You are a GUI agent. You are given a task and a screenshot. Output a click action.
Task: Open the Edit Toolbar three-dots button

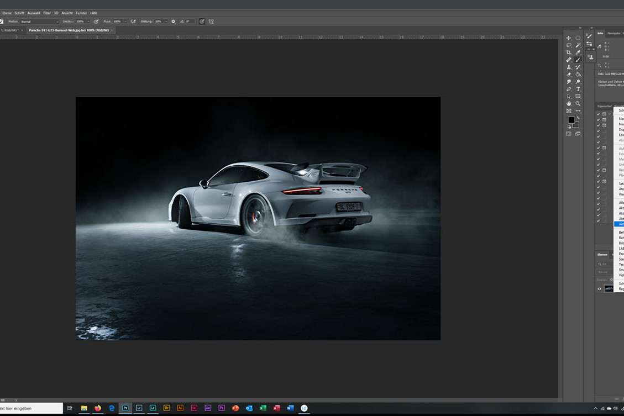pos(578,111)
